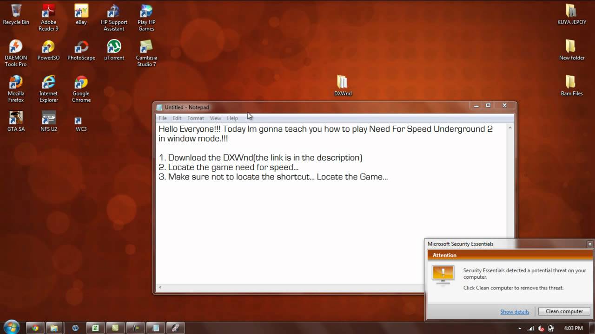Click the Mozilla Firefox desktop icon
Screen dimensions: 595x334
[x=16, y=89]
